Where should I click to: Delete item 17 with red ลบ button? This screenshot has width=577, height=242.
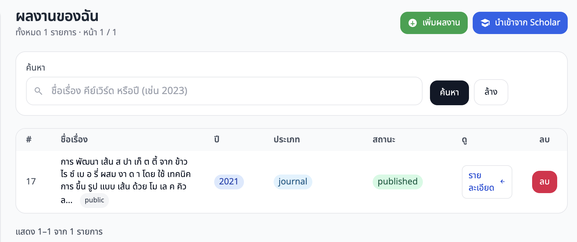point(544,182)
